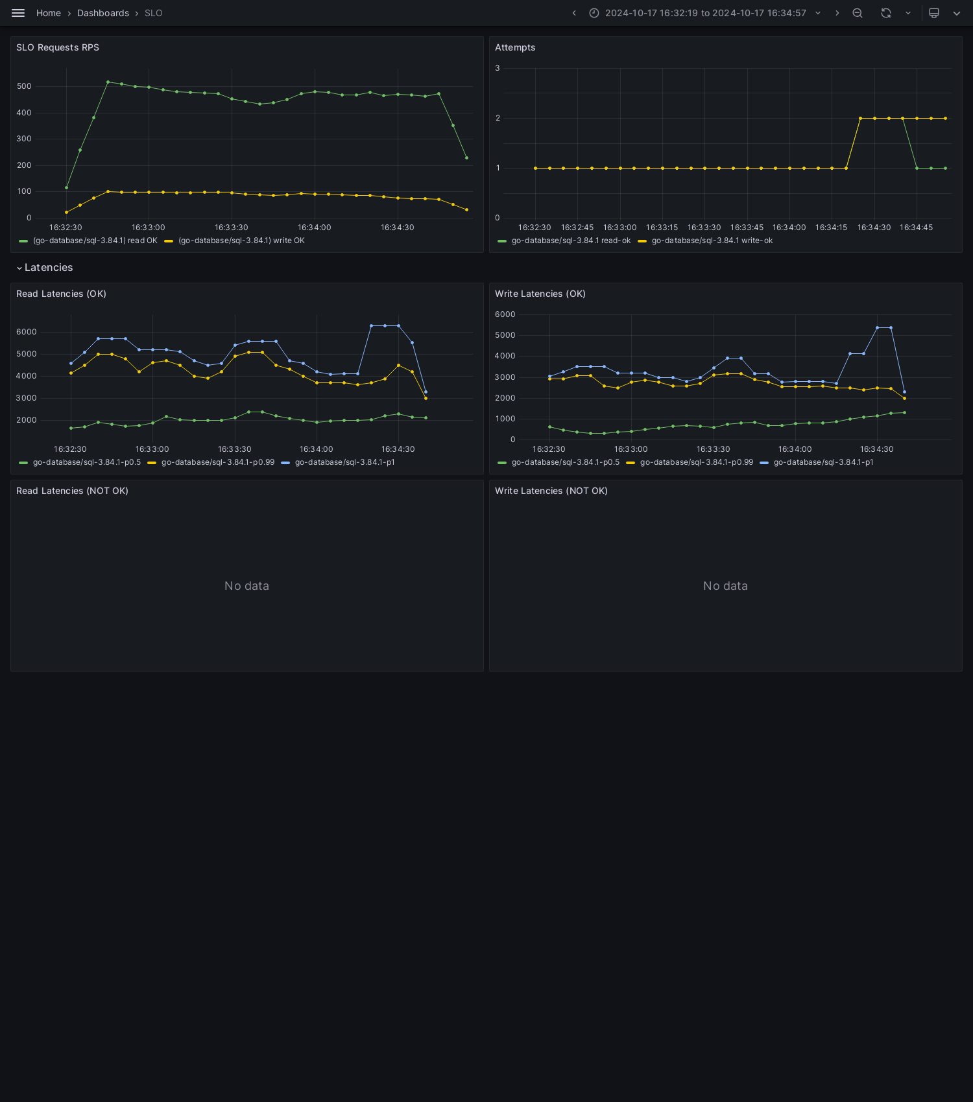Open SLO Requests RPS panel title
The width and height of the screenshot is (973, 1102).
tap(58, 47)
